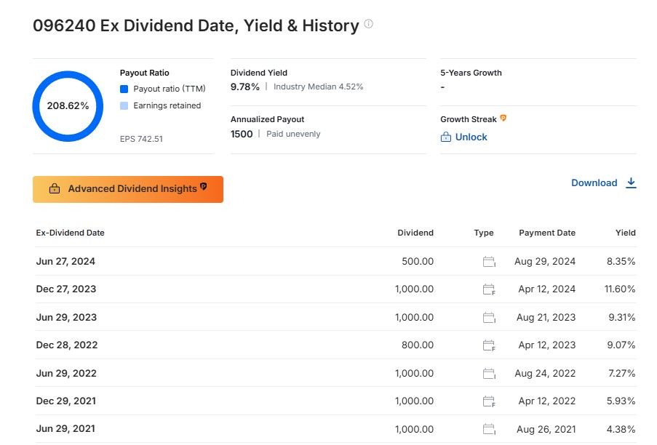657x445 pixels.
Task: Click the Dividend Yield heading
Action: [259, 73]
